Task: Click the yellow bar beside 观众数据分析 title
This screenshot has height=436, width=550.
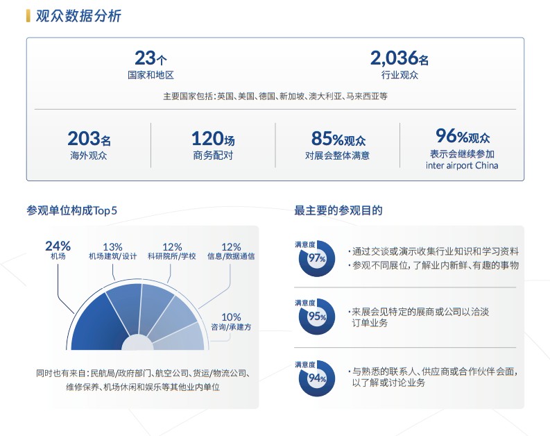Action: (x=28, y=15)
